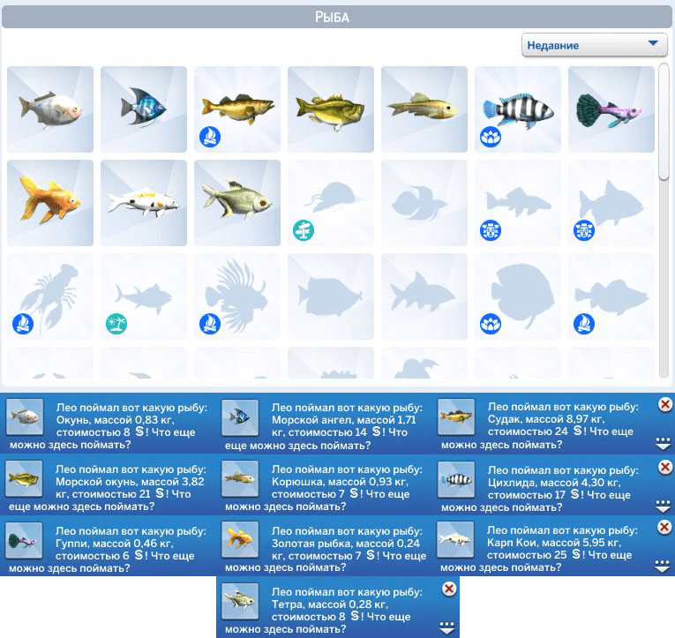This screenshot has height=638, width=675.
Task: Select the Карп Кои fish tile
Action: tap(144, 203)
